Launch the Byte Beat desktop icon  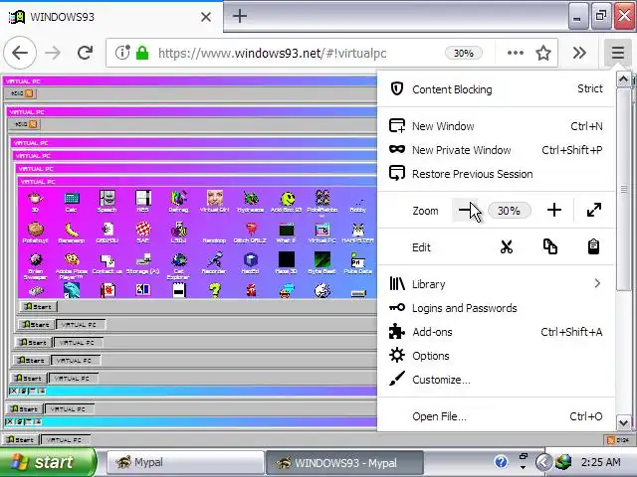tap(321, 262)
